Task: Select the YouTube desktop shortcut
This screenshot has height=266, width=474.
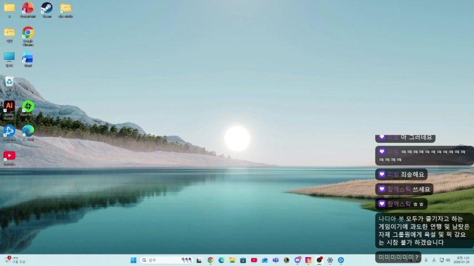Action: (9, 156)
